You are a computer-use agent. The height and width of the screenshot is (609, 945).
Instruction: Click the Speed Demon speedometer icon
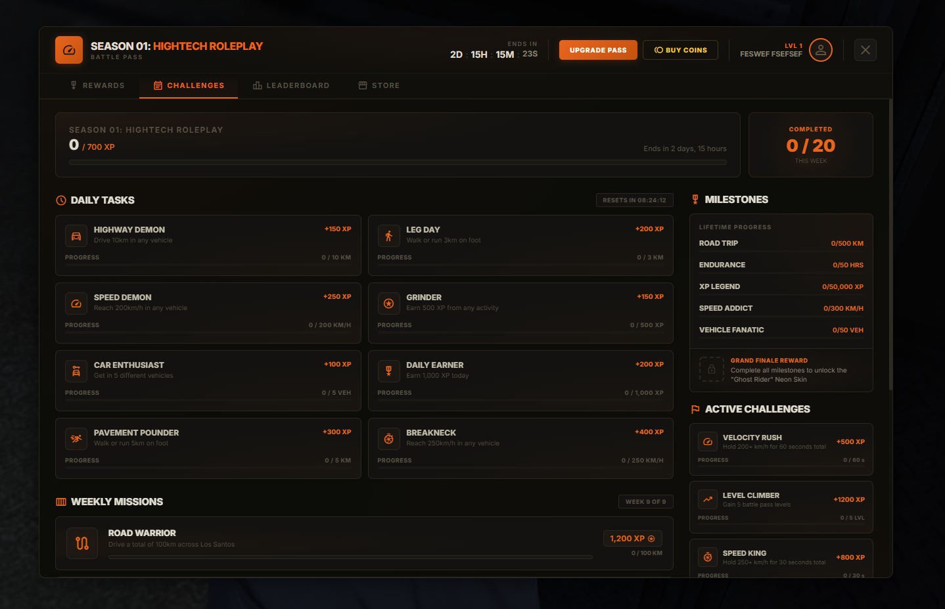click(76, 304)
